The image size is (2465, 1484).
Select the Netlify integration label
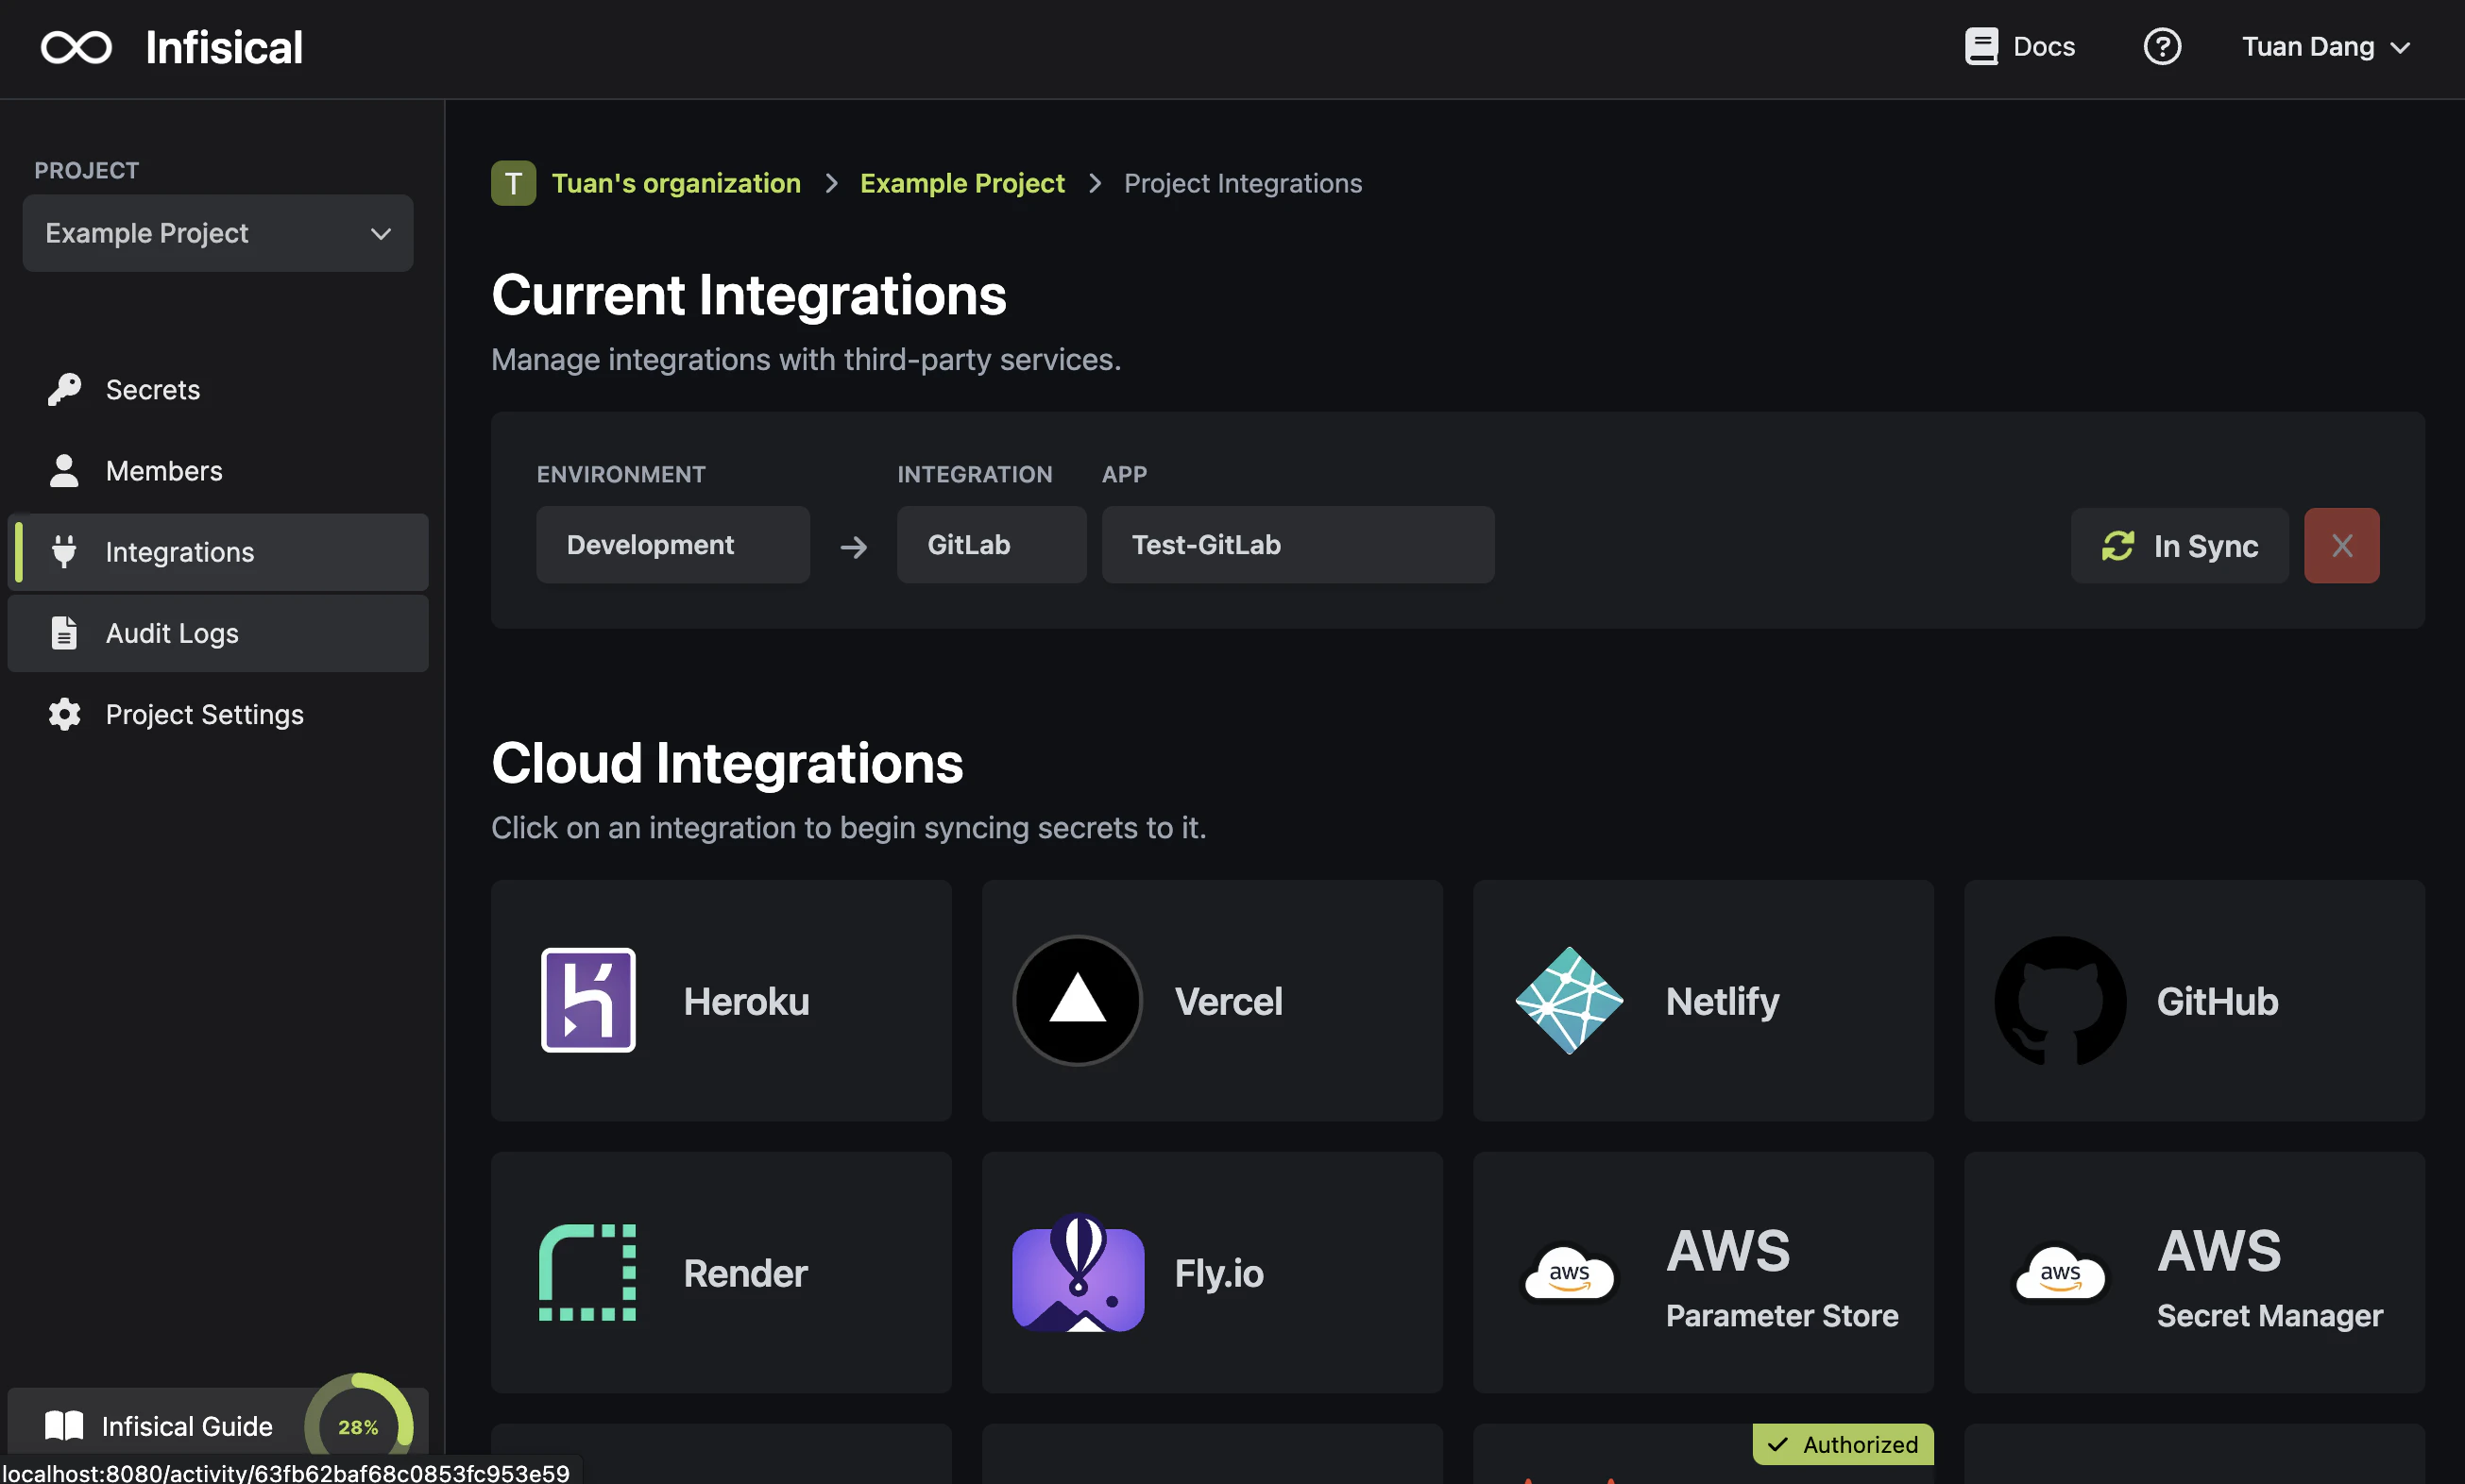(1723, 1001)
